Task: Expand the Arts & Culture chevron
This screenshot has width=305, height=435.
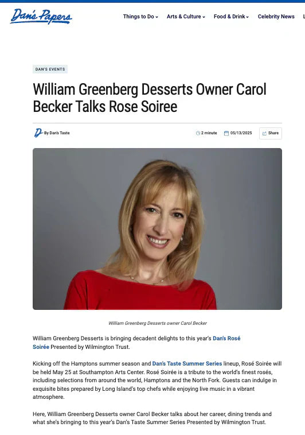Action: pos(204,17)
